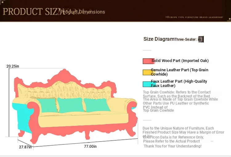Viewport: 231px width, 157px height.
Task: Click the Product Dimensions header text
Action: [83, 12]
